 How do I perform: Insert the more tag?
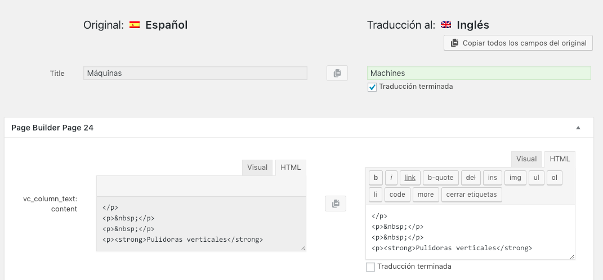426,195
